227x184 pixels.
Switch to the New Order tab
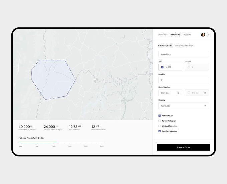[x=176, y=35]
